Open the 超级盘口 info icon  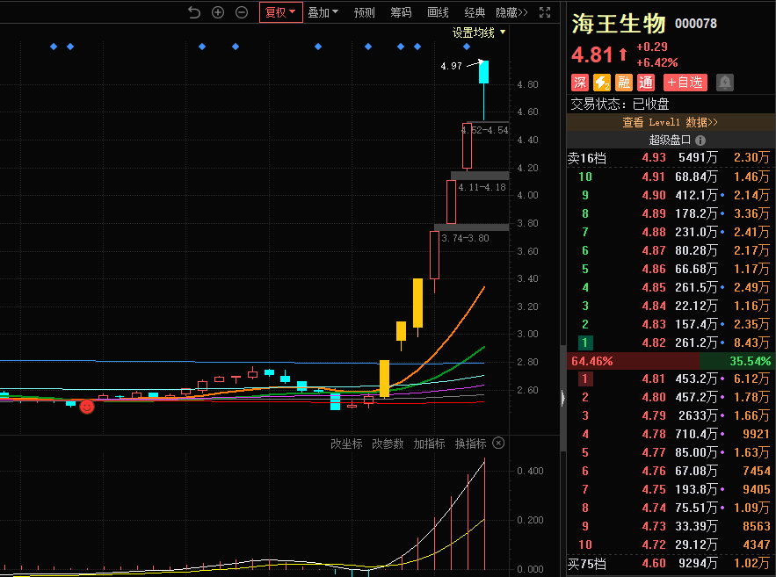(x=700, y=141)
